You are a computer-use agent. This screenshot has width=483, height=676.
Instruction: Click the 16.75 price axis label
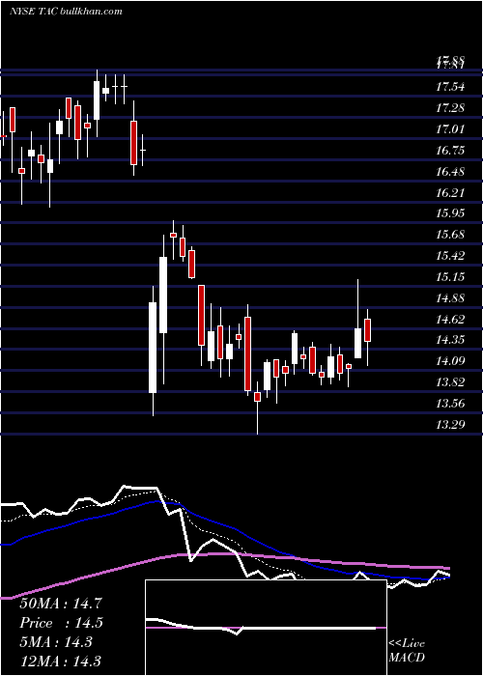pyautogui.click(x=450, y=151)
